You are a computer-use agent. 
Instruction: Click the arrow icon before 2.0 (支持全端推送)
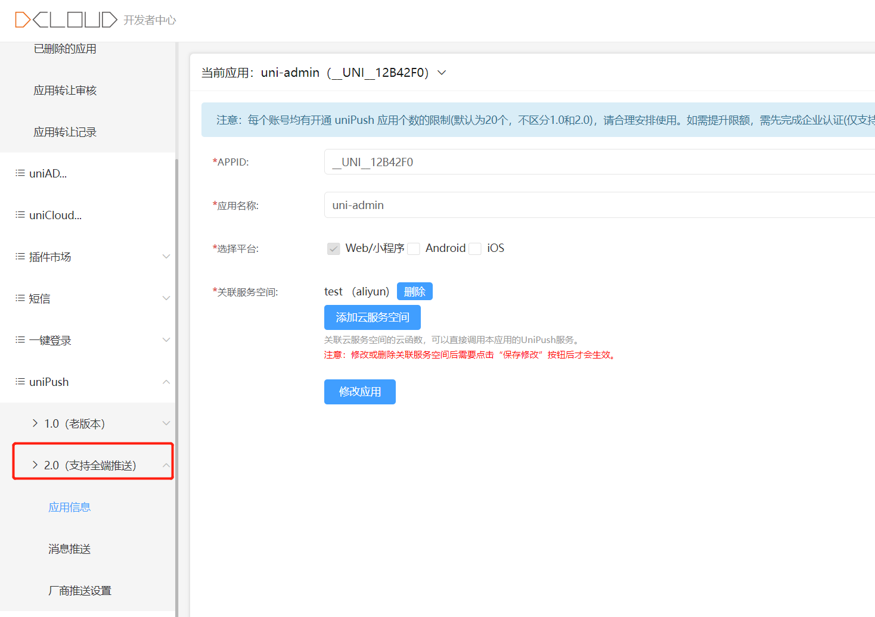pos(35,465)
